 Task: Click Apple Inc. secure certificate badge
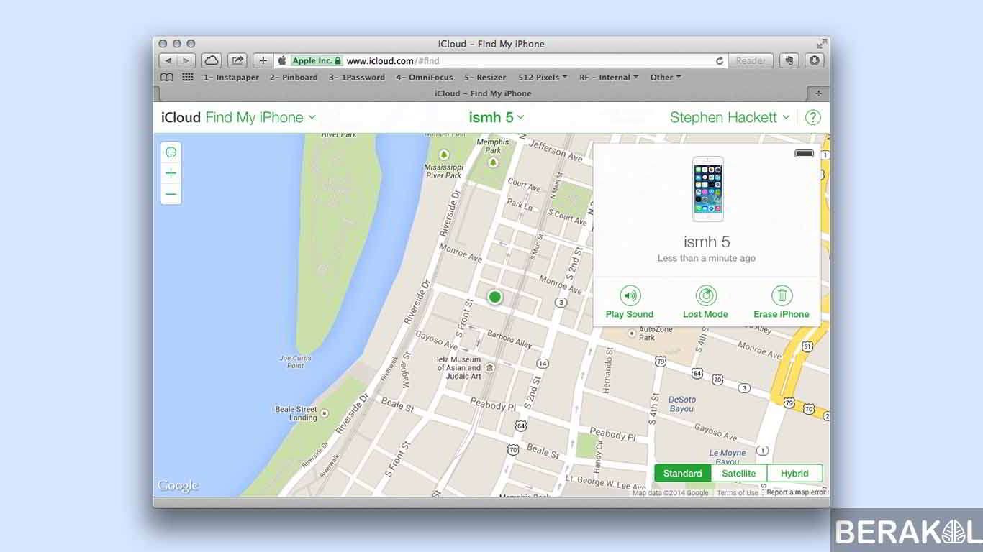pos(317,61)
